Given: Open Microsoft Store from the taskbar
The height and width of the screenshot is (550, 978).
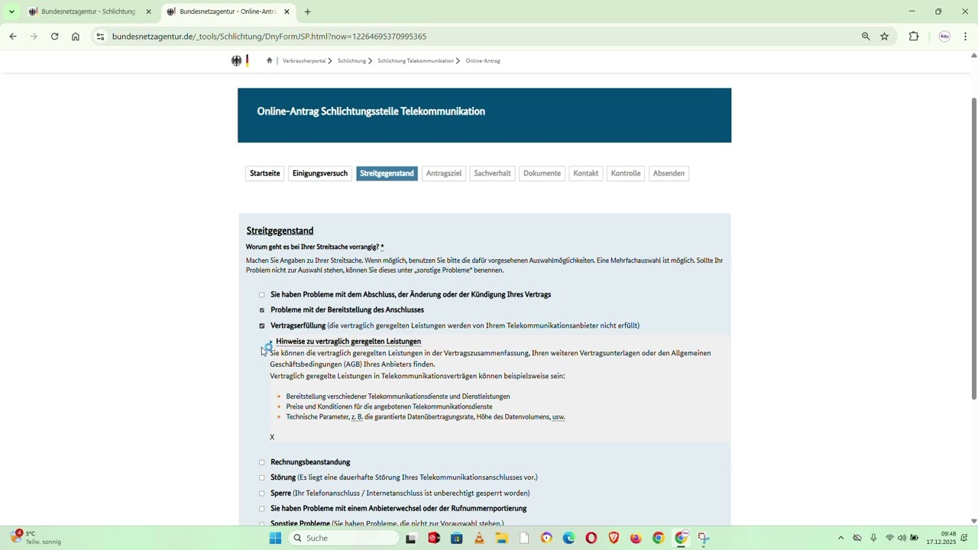Looking at the screenshot, I should (457, 539).
